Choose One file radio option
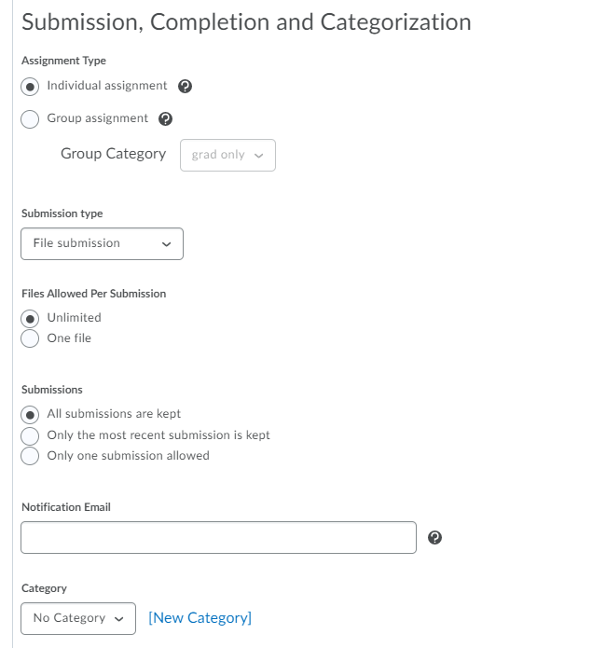Screen dimensions: 592x648 tap(30, 338)
